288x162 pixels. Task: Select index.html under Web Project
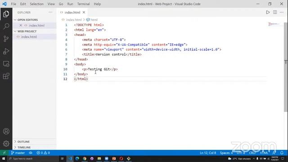pyautogui.click(x=35, y=37)
